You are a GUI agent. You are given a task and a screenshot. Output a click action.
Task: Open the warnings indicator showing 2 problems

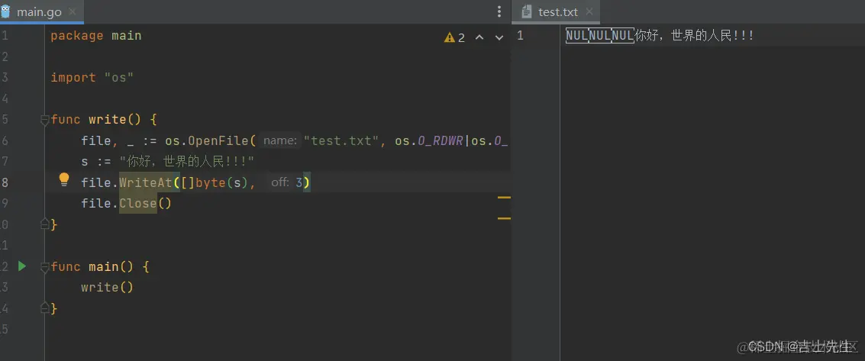(x=454, y=37)
